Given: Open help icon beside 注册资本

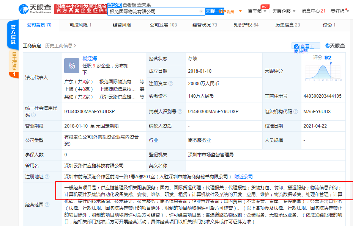Looking at the screenshot, I should click(x=171, y=84).
